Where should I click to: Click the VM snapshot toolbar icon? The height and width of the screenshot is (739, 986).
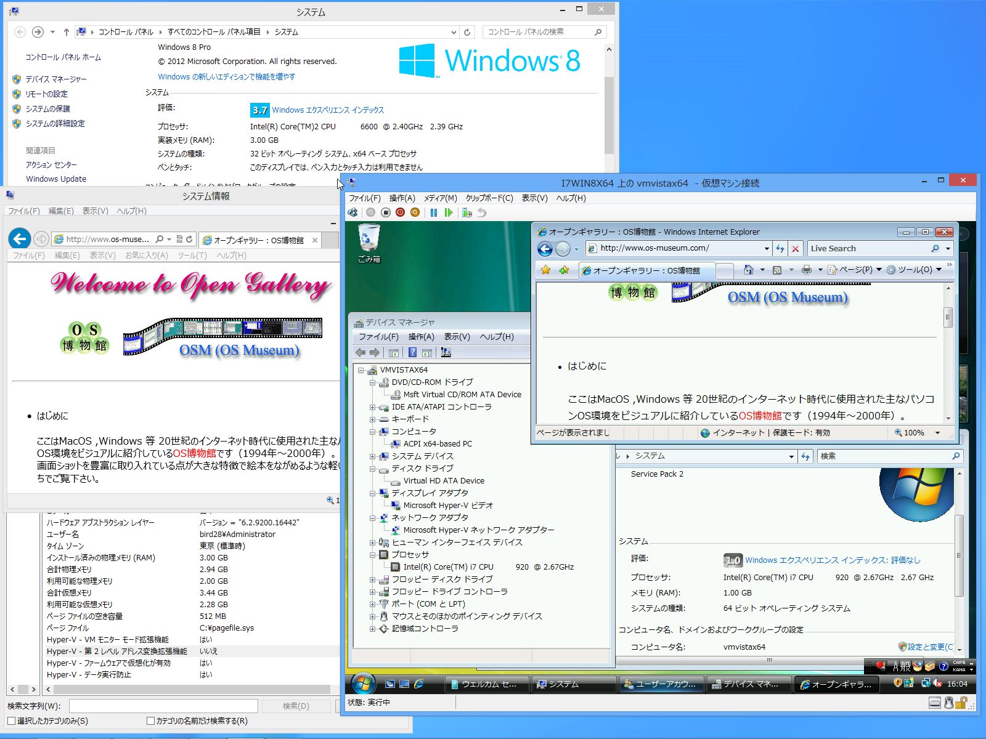(x=467, y=212)
